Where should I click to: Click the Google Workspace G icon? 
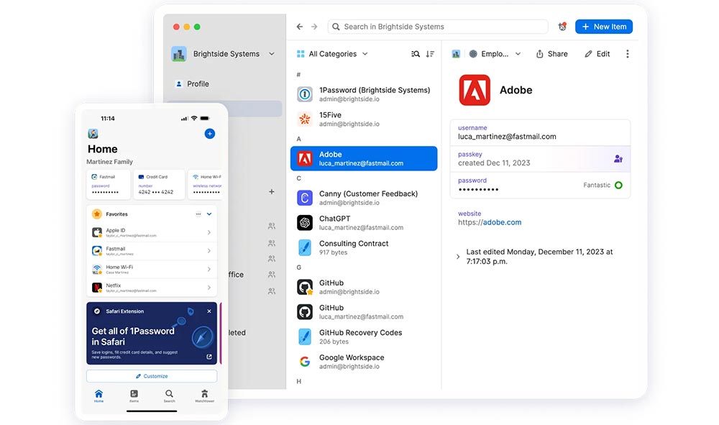pos(305,362)
